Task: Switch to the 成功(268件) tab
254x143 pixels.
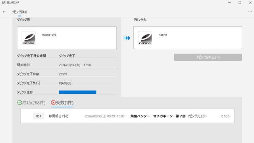Action: click(x=31, y=102)
